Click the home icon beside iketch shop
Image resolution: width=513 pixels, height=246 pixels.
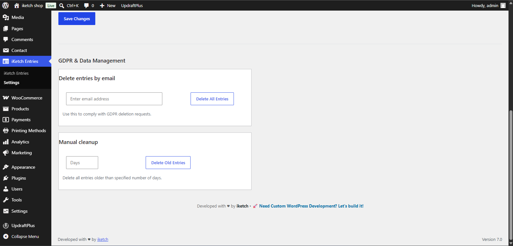(17, 5)
